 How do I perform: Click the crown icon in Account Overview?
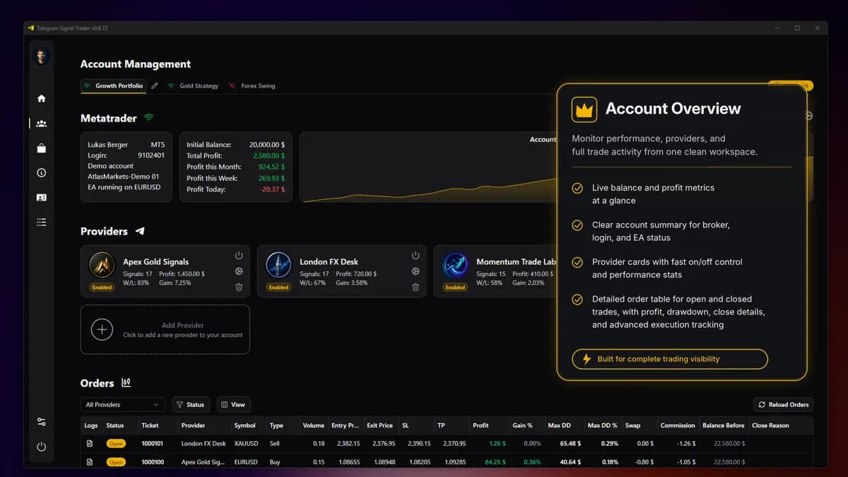584,110
